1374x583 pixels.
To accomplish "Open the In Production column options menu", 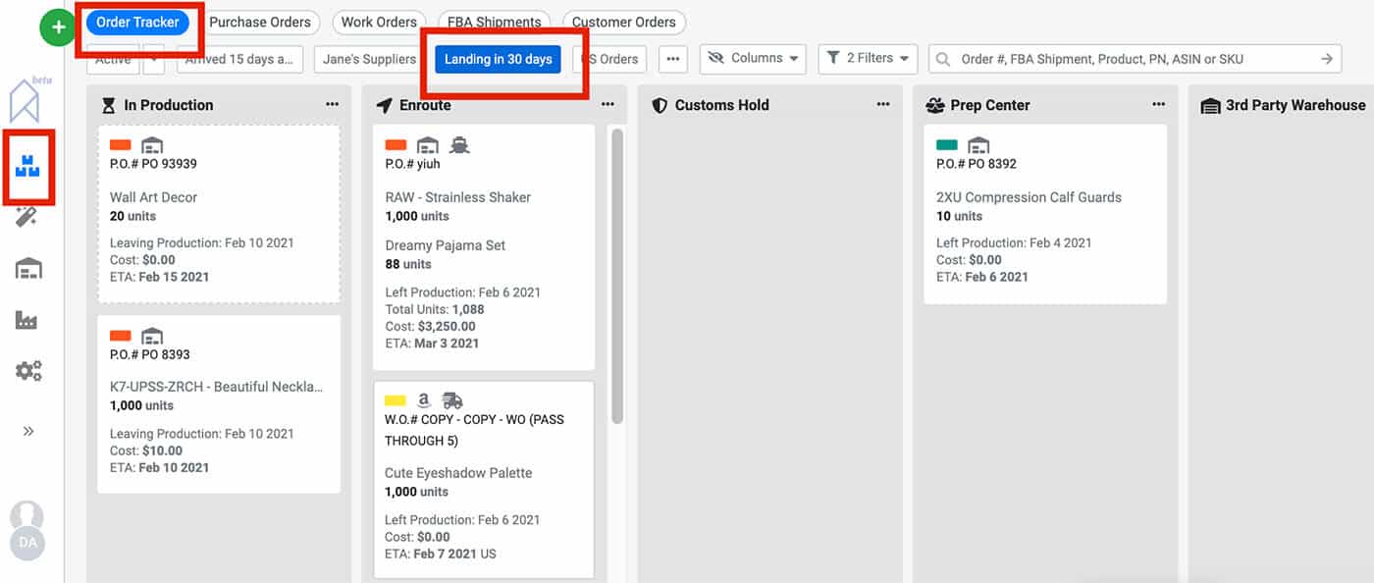I will pyautogui.click(x=332, y=104).
